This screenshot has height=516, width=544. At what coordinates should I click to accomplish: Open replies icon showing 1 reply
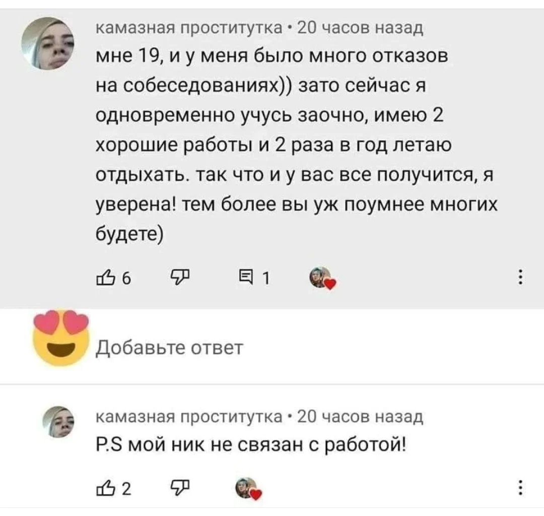click(246, 278)
